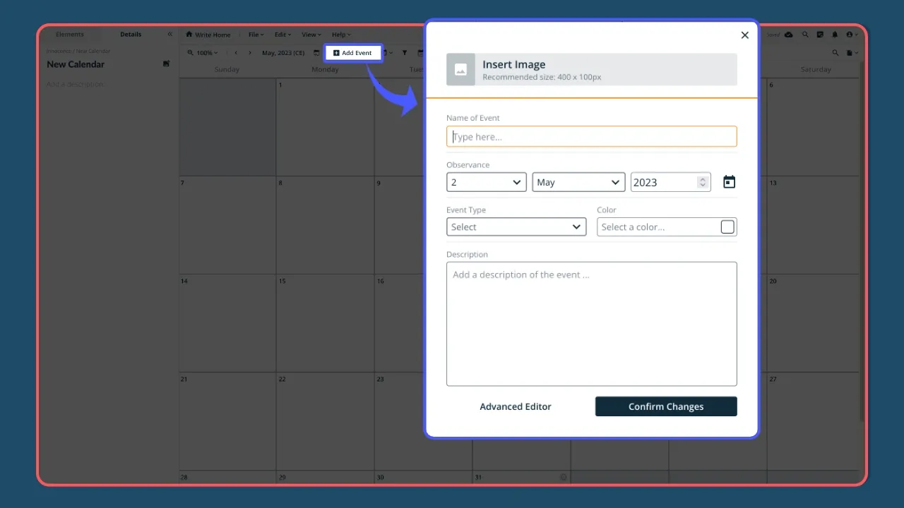Open the search icon in the top bar
904x508 pixels.
coord(806,35)
